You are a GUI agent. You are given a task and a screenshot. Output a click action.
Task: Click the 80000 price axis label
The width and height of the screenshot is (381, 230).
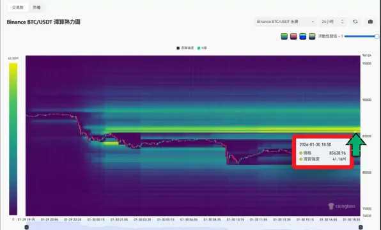[367, 172]
